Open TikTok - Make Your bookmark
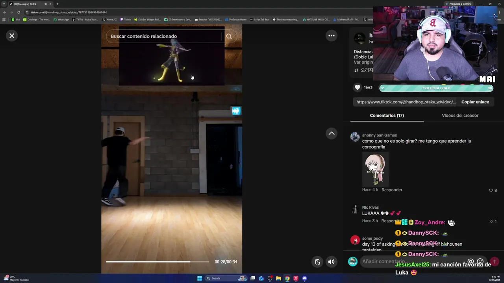The width and height of the screenshot is (504, 283). click(x=85, y=19)
